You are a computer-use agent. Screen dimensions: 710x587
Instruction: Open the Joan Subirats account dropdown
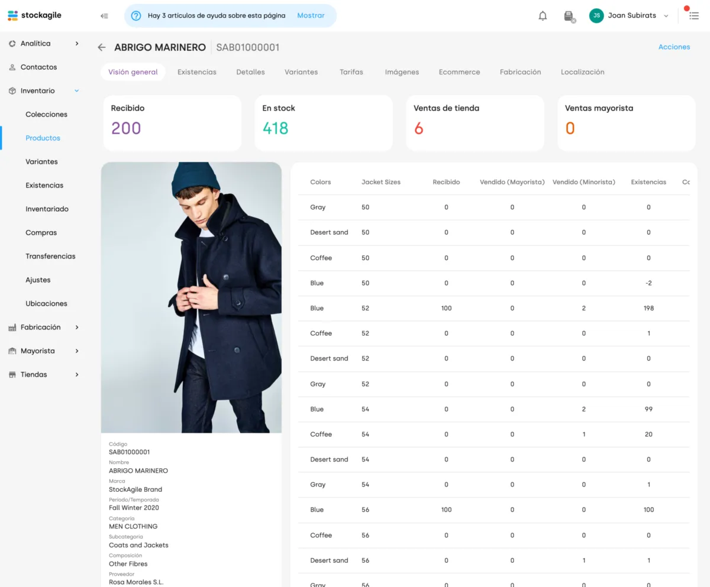click(666, 16)
